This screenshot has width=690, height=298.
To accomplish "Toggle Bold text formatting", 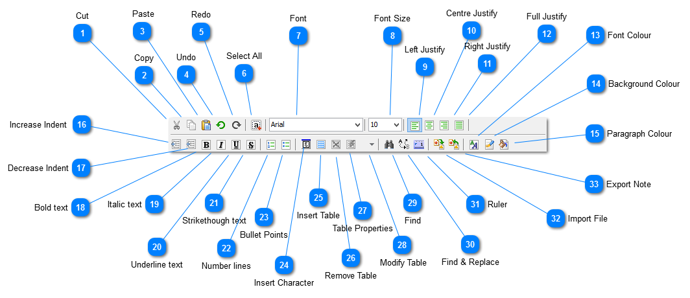I will coord(206,144).
